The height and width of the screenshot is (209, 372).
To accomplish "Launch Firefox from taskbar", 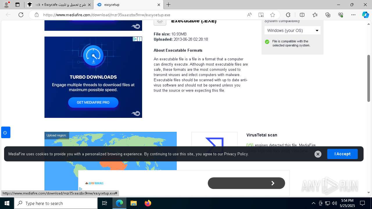I will coord(148,203).
